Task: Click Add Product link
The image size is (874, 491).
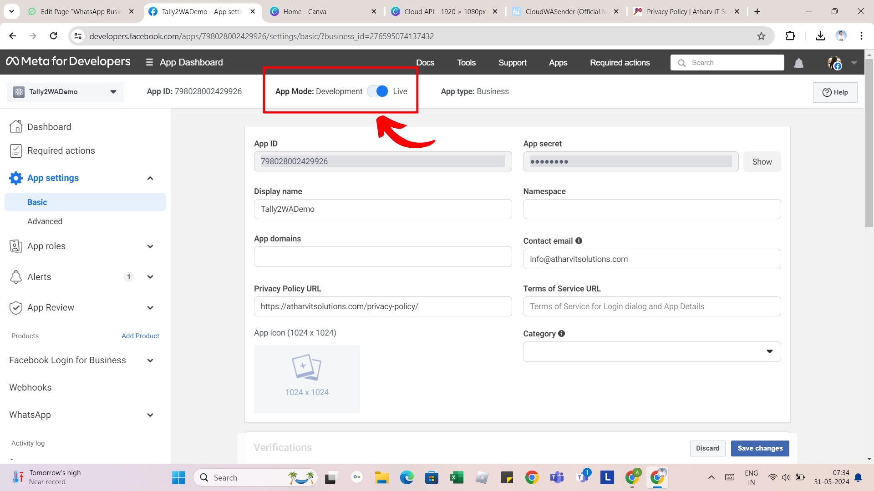Action: point(140,336)
